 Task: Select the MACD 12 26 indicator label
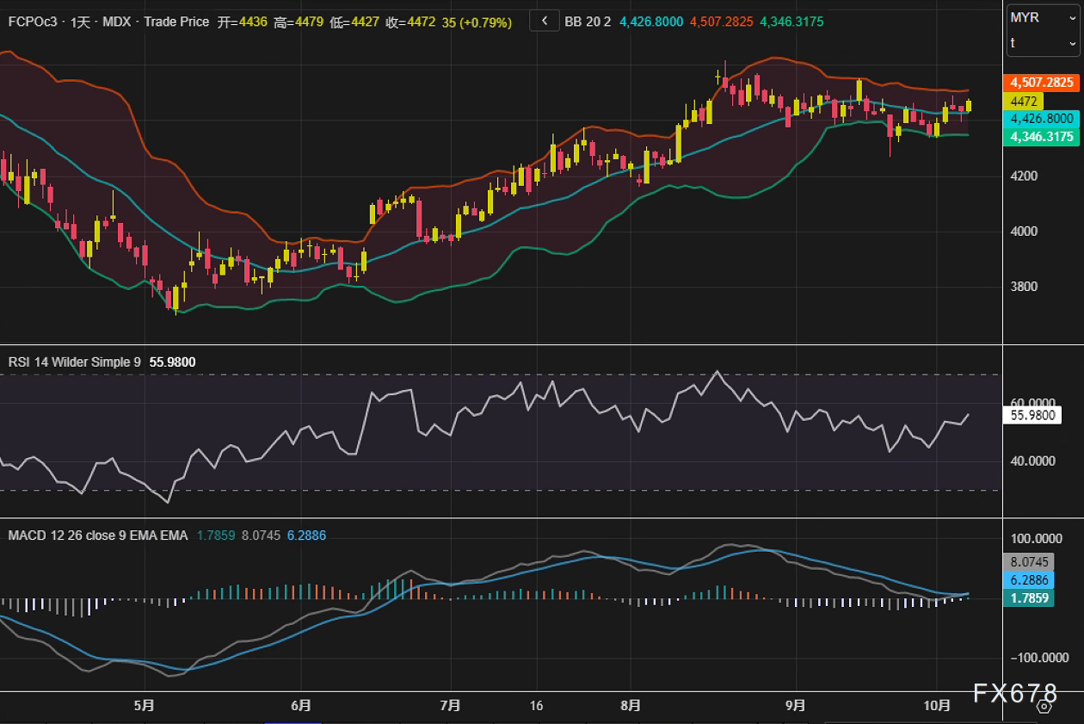pyautogui.click(x=97, y=535)
